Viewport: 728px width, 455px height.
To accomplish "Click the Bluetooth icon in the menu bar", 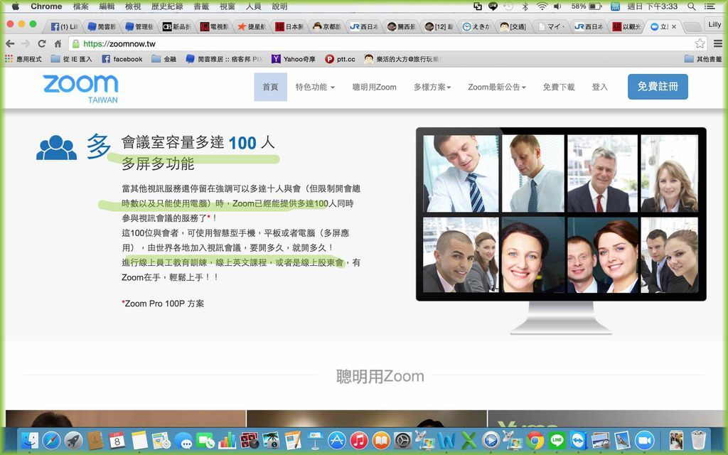I will click(x=525, y=6).
